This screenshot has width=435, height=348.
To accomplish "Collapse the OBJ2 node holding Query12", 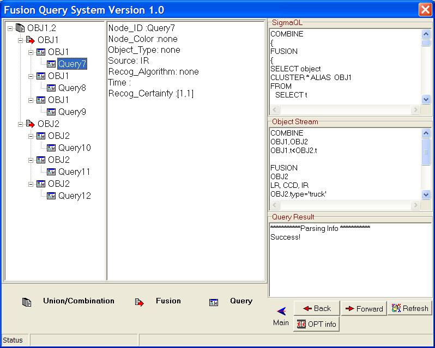I will point(31,184).
